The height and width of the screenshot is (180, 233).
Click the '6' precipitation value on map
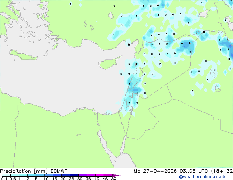190,43
